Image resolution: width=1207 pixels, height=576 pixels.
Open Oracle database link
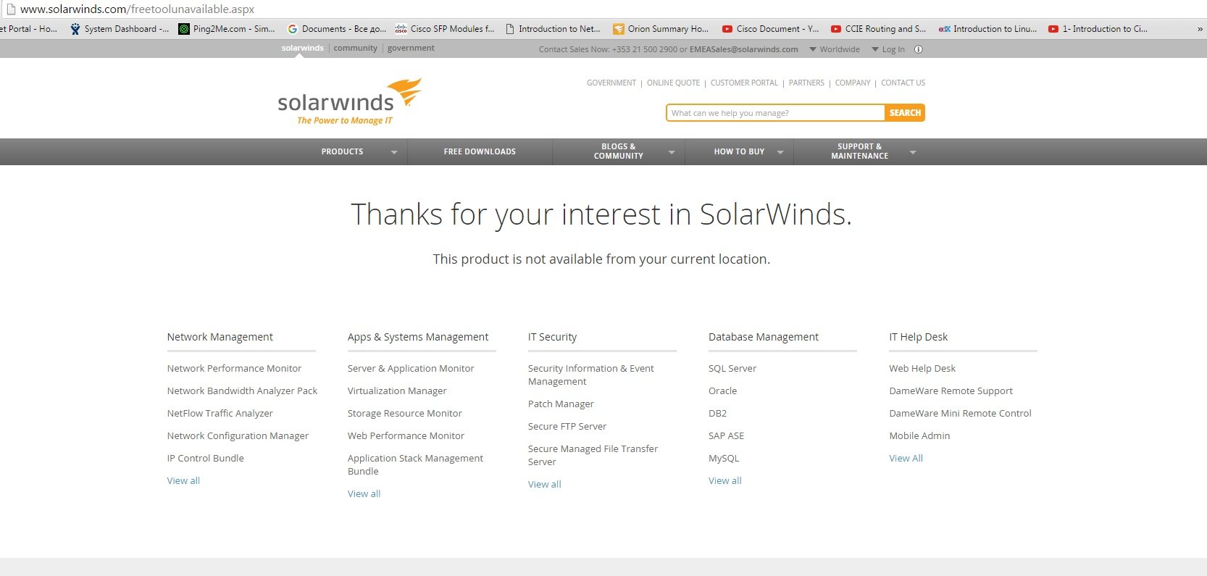[x=722, y=391]
